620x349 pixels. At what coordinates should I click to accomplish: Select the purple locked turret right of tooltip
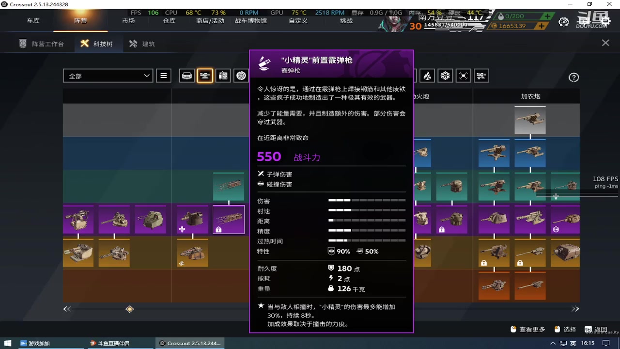[452, 220]
